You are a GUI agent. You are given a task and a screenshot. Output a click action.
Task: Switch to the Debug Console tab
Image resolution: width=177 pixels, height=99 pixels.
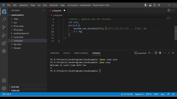click(x=81, y=53)
